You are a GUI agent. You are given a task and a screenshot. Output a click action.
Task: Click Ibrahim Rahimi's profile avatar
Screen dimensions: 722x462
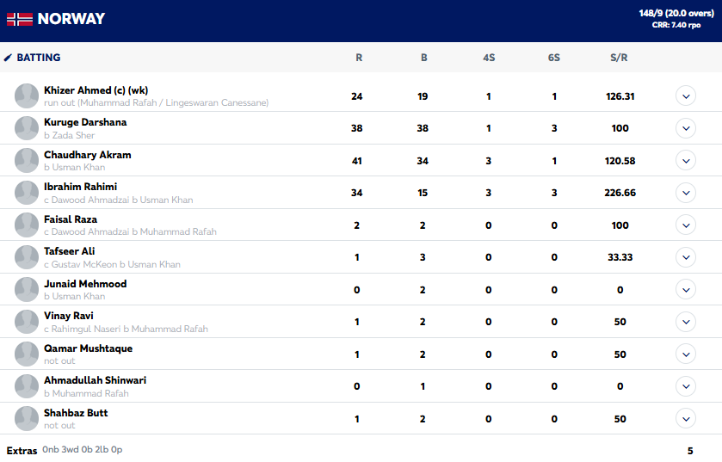pyautogui.click(x=27, y=193)
